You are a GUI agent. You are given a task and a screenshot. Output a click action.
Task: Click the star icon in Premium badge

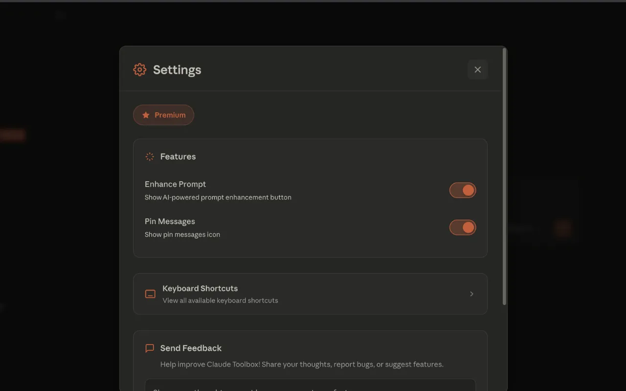[146, 115]
